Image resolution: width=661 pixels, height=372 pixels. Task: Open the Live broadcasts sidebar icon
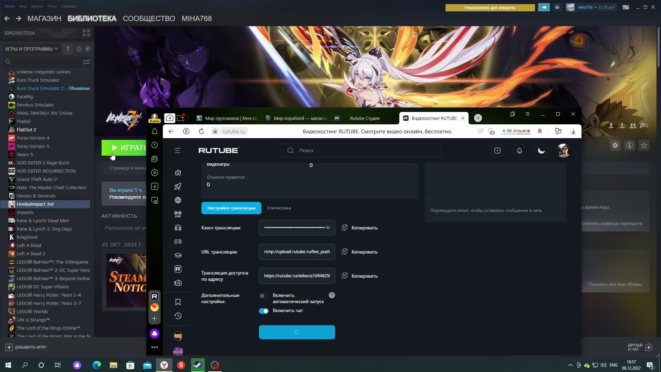click(x=178, y=214)
